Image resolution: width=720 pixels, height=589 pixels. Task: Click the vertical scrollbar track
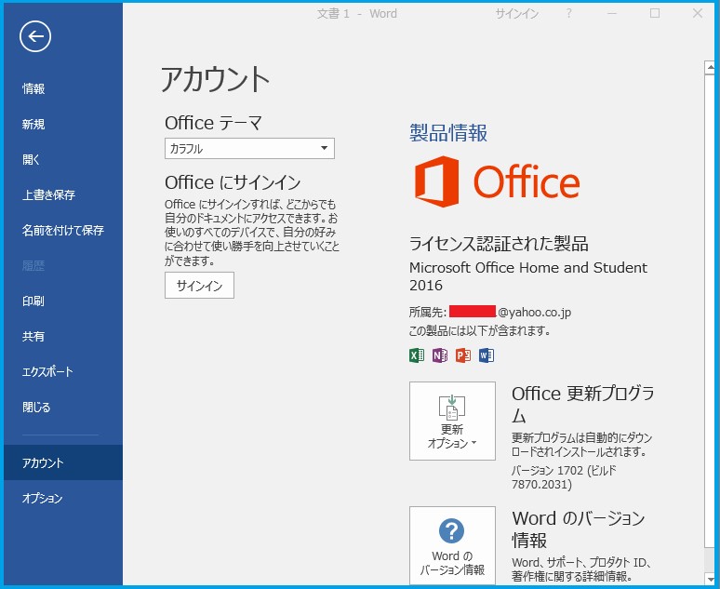tap(710, 559)
